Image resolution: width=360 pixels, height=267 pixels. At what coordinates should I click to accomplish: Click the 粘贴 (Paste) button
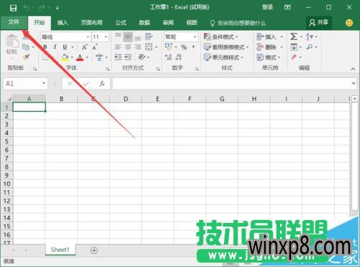point(12,45)
